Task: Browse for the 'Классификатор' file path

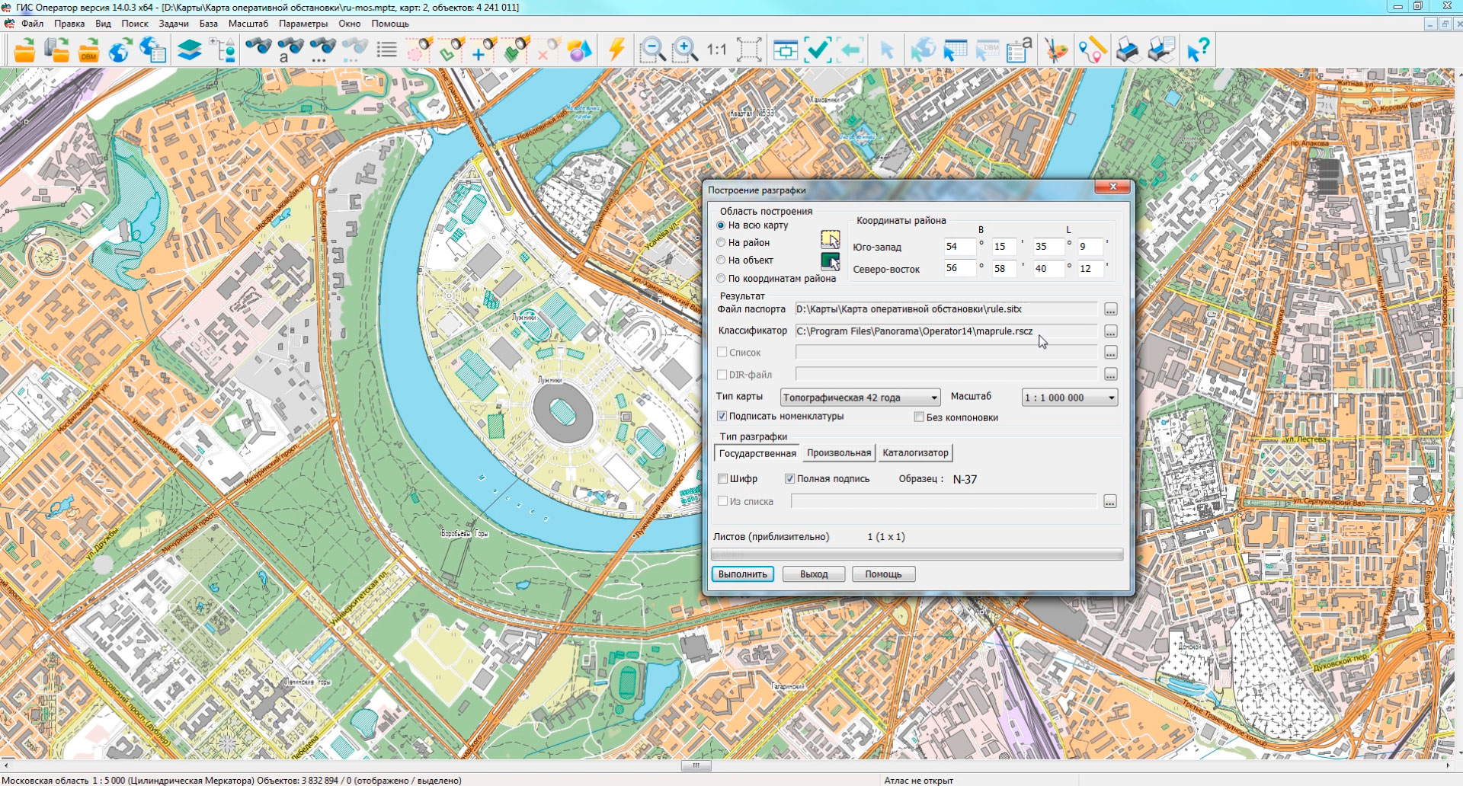Action: coord(1110,332)
